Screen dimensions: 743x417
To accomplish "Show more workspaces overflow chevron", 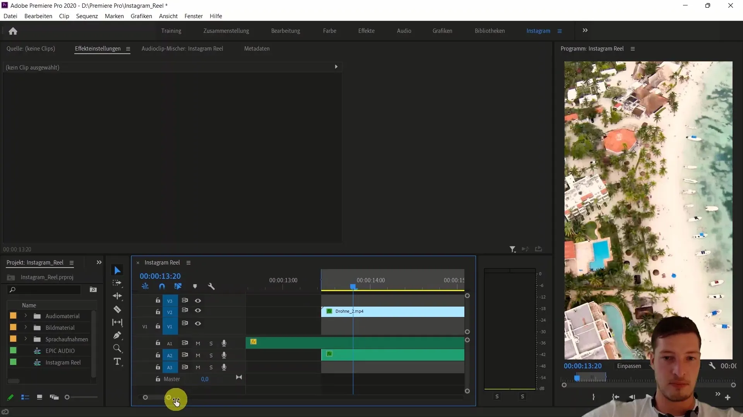I will tap(585, 31).
